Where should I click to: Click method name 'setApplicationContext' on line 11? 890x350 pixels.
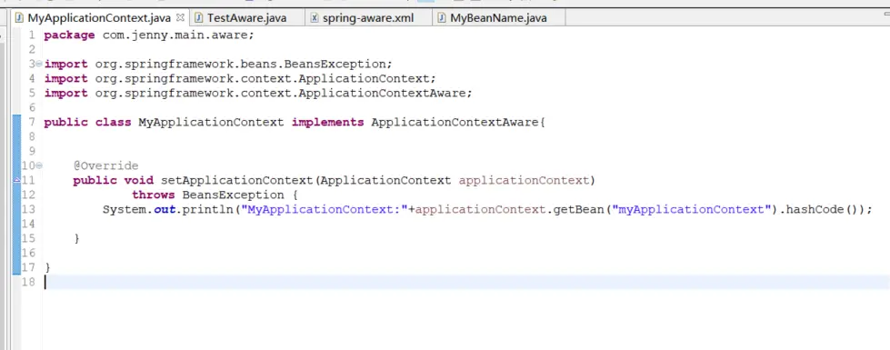click(236, 180)
